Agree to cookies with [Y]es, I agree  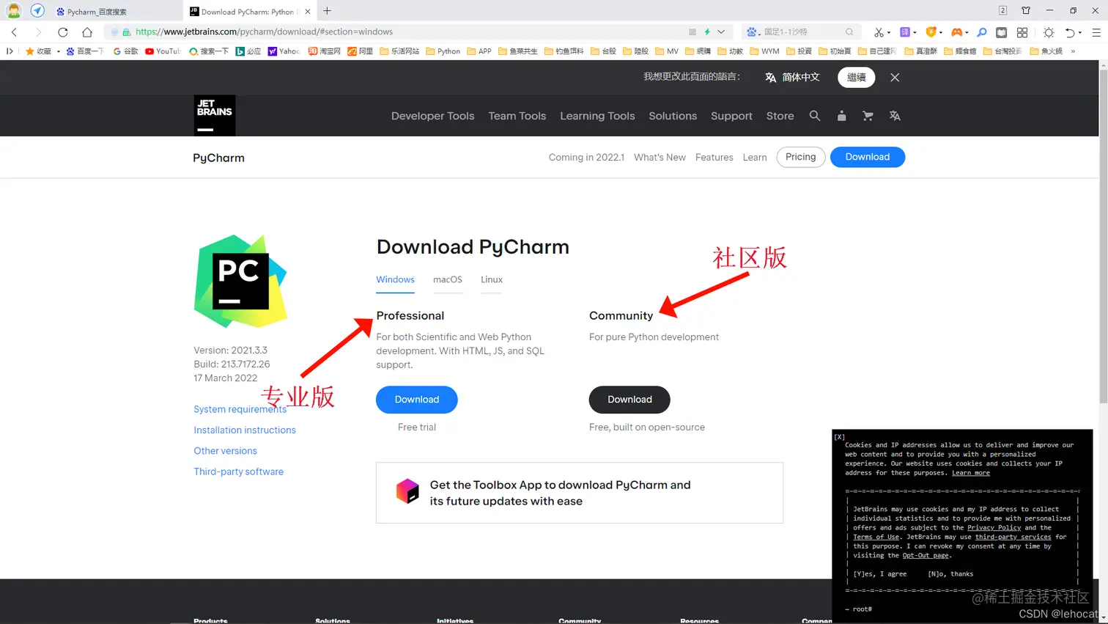point(880,574)
